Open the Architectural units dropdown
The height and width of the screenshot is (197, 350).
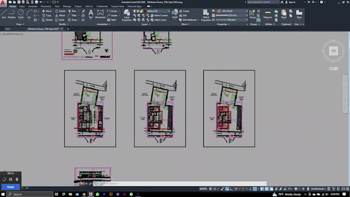[x=318, y=189]
